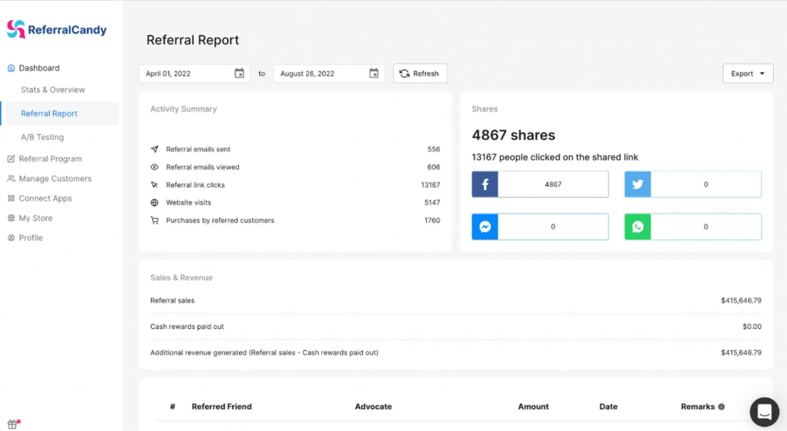The width and height of the screenshot is (787, 431).
Task: Open the Intercom chat bubble
Action: 764,411
